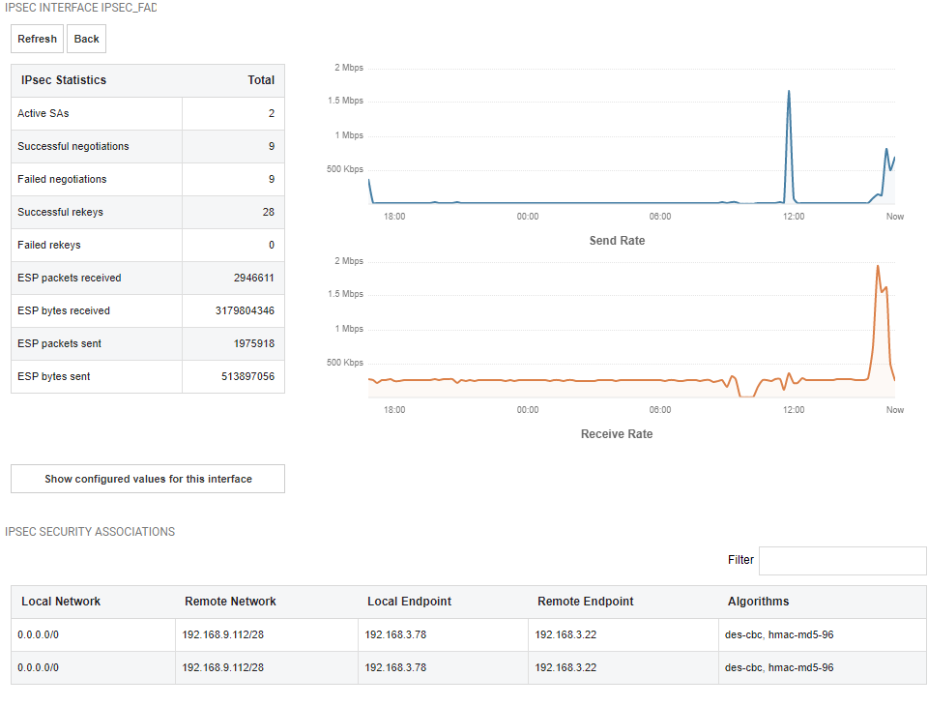Screen dimensions: 928x706
Task: Go back with the Back button
Action: click(x=86, y=39)
